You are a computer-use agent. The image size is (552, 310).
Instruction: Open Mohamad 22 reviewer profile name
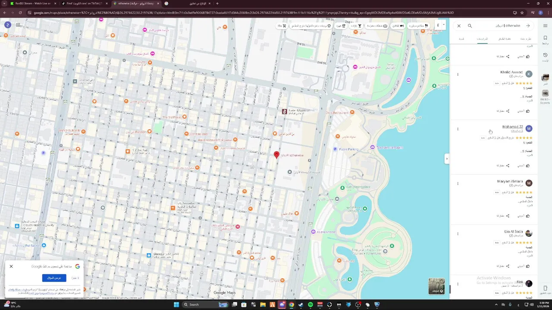coord(513,127)
